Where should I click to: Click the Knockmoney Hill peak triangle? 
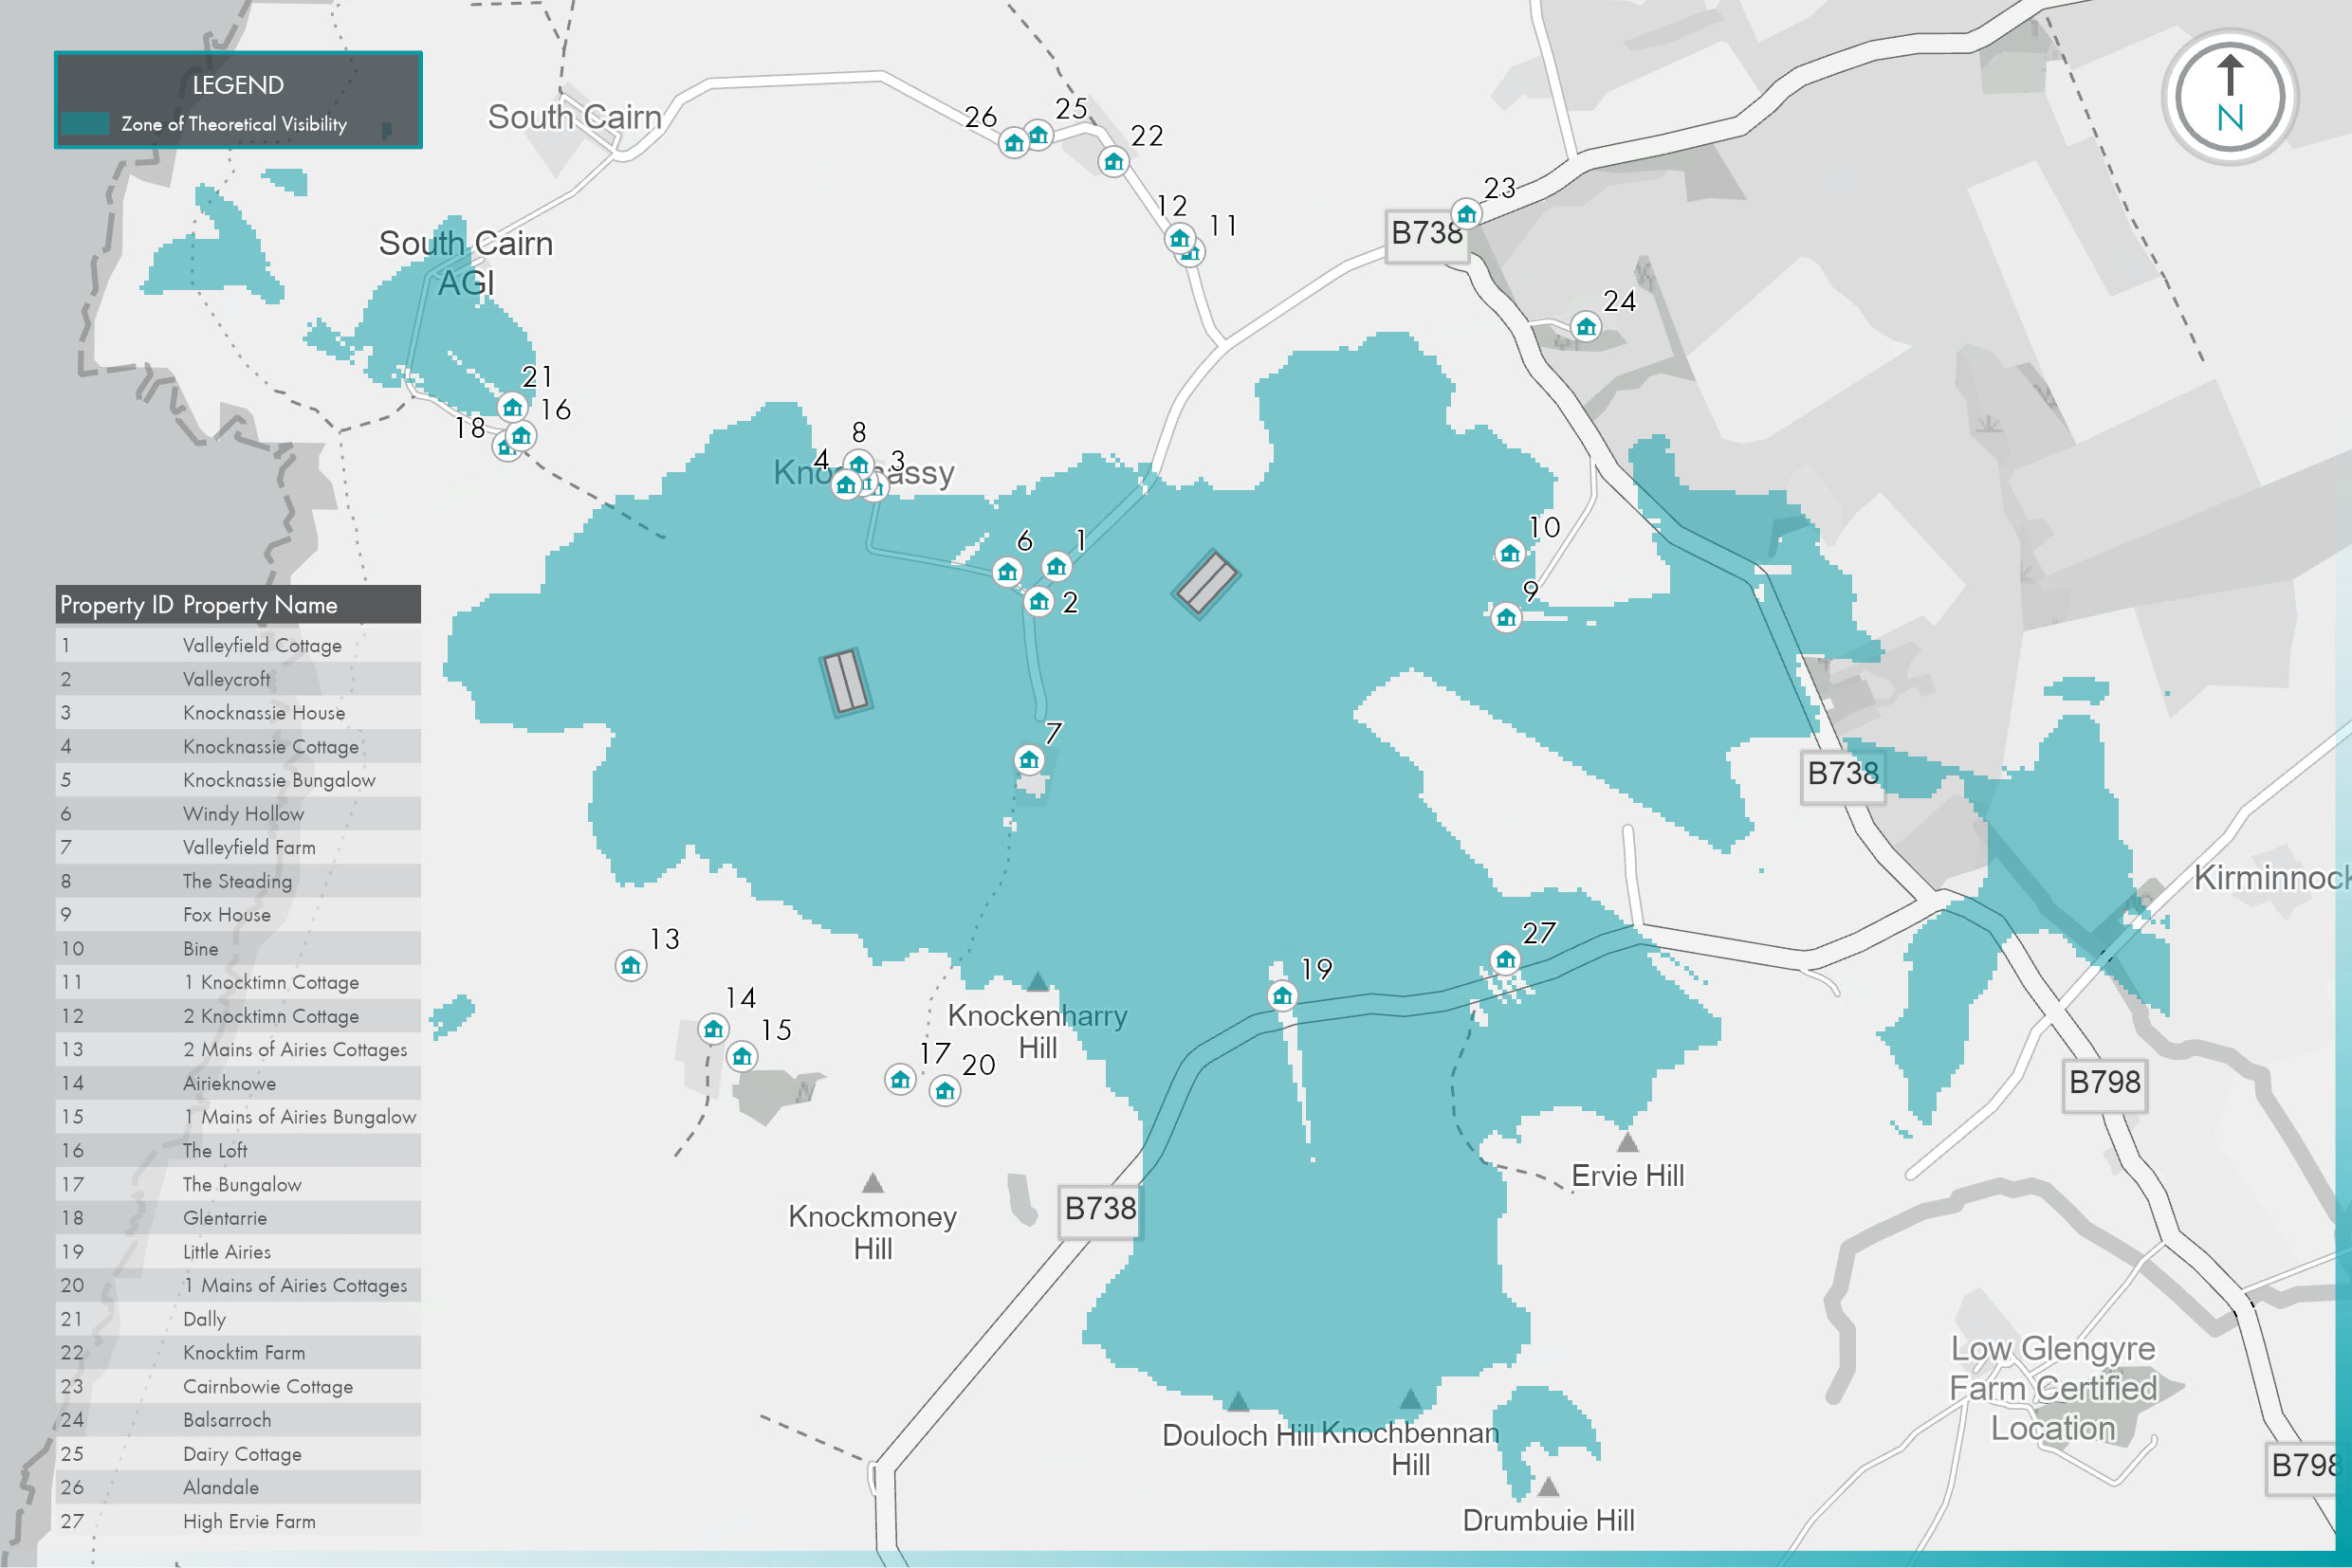pos(873,1184)
